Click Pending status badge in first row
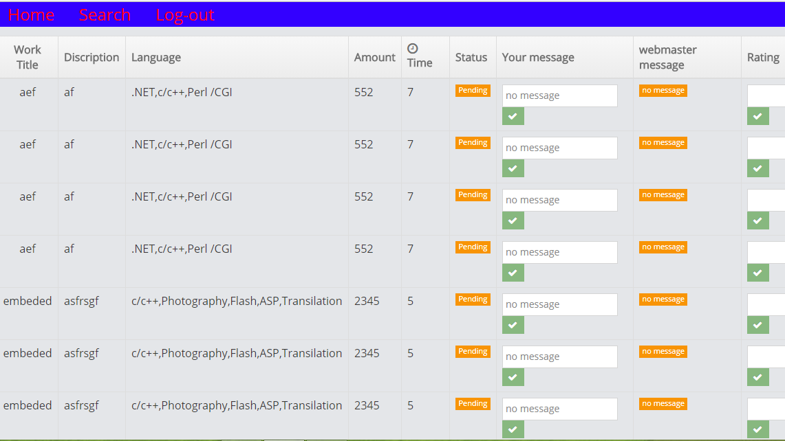The height and width of the screenshot is (441, 785). pos(473,91)
